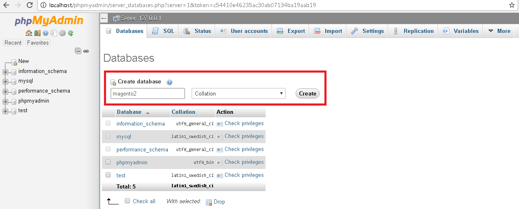Click the log out door icon

coord(37,33)
